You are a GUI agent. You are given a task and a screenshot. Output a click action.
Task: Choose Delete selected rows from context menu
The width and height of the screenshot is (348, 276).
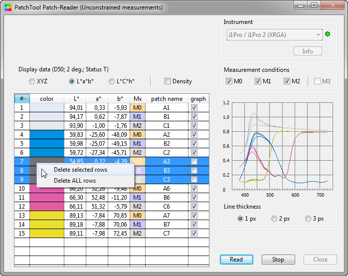(80, 170)
